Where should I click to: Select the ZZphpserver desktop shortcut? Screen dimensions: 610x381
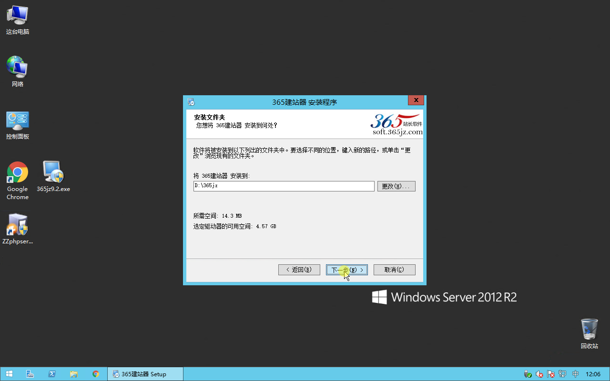click(x=18, y=229)
